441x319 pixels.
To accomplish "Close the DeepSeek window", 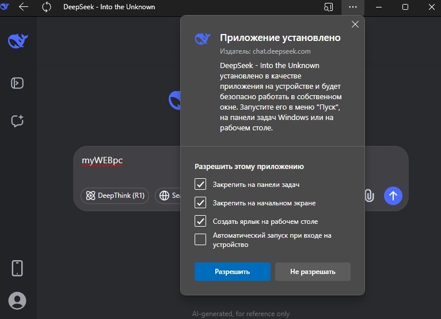I will click(x=431, y=7).
